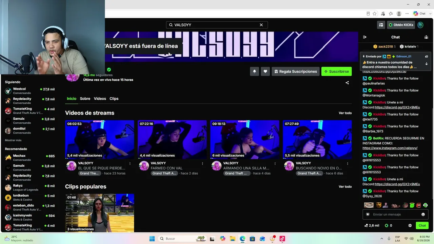Open Westcol channel in the Siguiendo list
This screenshot has height=244, width=434.
[x=30, y=91]
